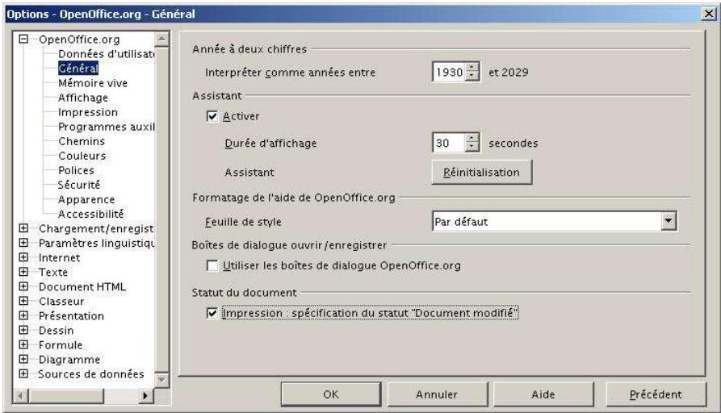Click the tree's horizontal scrollbar thumb

[x=65, y=395]
